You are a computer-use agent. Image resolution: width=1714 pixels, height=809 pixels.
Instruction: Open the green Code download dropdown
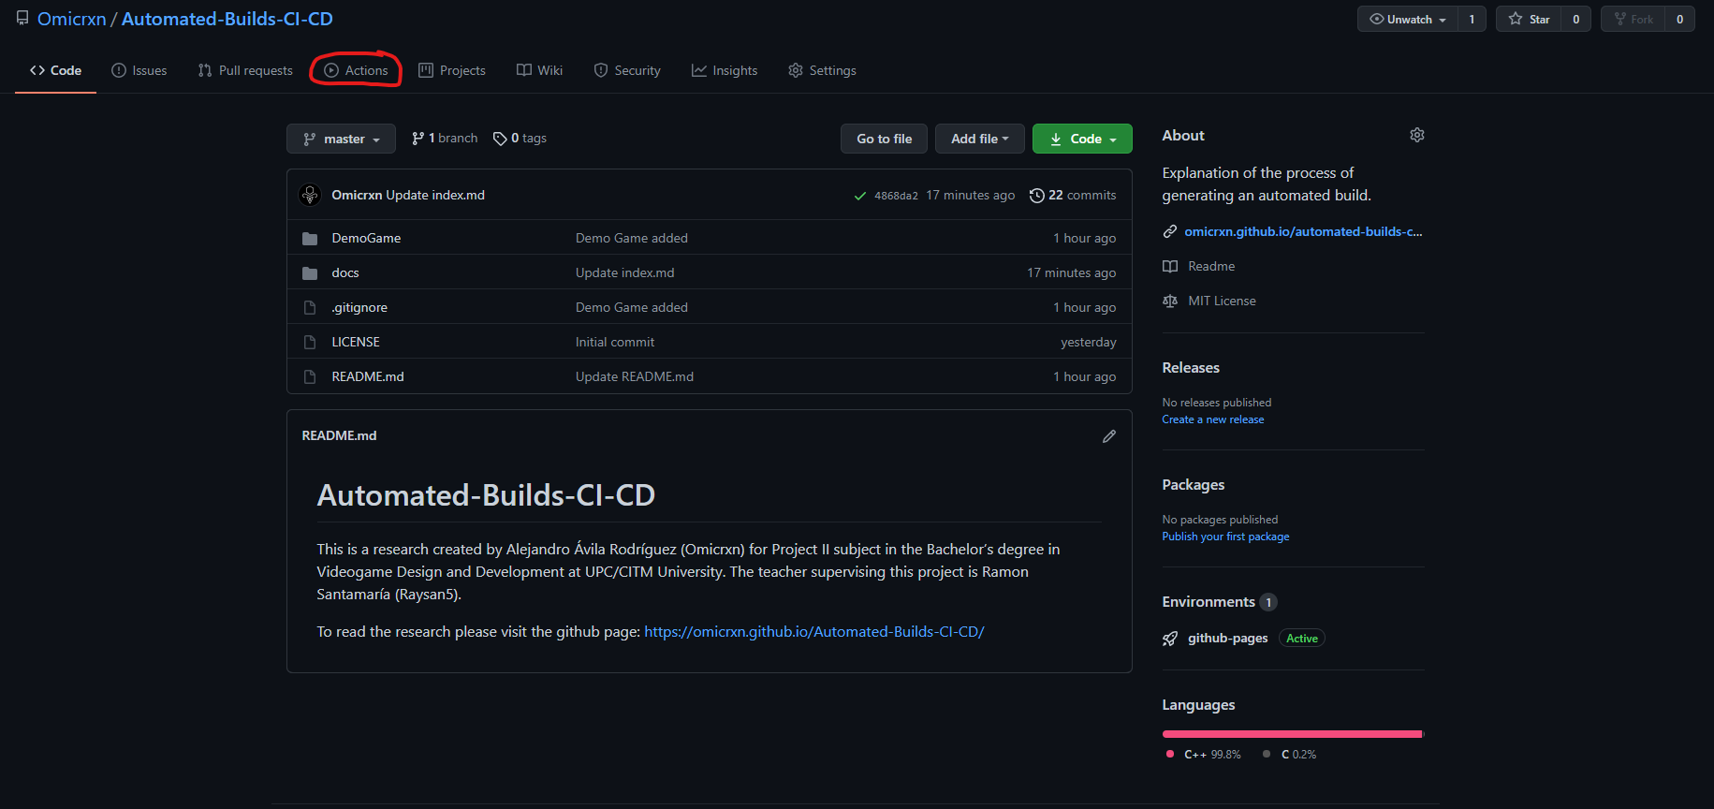(1082, 139)
